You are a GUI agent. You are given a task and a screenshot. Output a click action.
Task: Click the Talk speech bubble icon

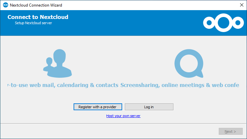pos(189,63)
